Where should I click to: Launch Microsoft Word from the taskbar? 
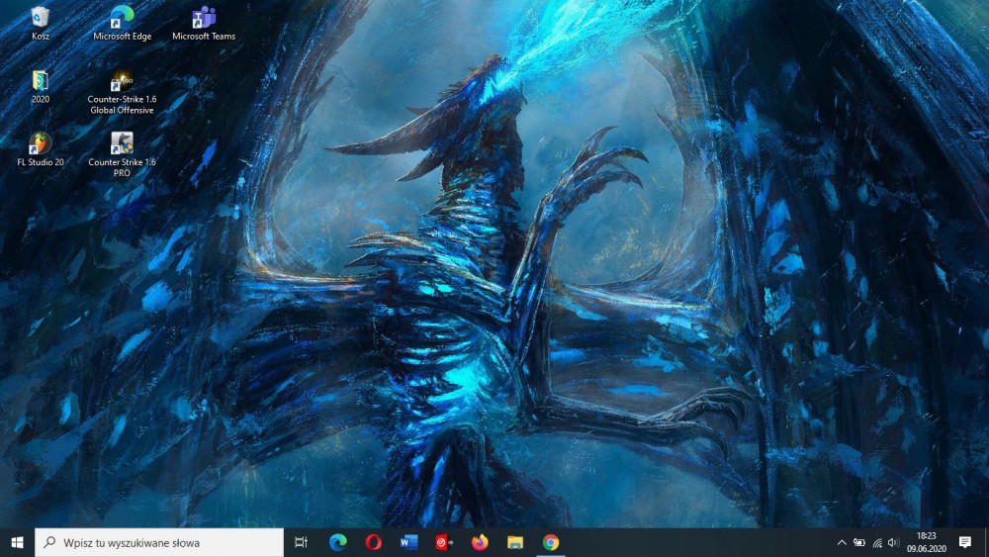[408, 542]
